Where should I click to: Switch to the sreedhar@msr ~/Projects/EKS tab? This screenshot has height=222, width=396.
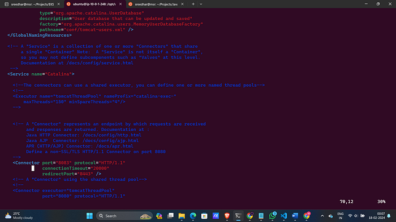pyautogui.click(x=32, y=4)
